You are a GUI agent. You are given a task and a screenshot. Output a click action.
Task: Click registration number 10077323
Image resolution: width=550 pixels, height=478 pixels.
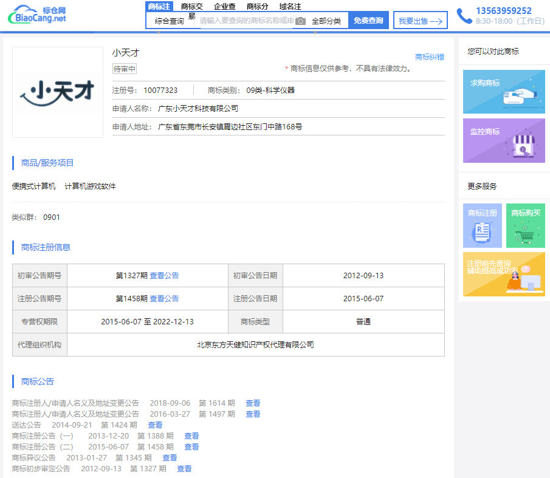click(160, 90)
